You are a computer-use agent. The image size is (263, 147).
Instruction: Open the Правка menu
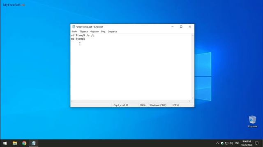click(84, 31)
